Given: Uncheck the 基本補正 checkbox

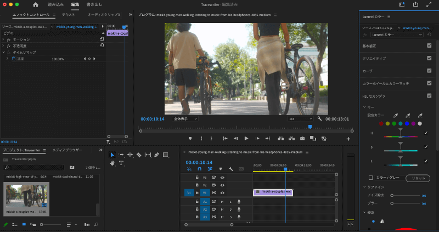Looking at the screenshot, I should point(429,46).
